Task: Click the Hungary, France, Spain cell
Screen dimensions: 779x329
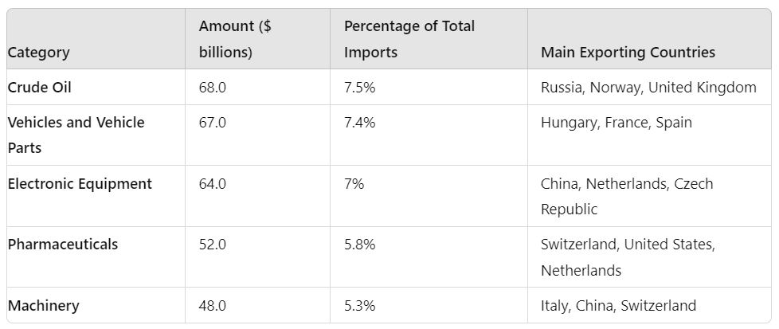Action: point(617,123)
